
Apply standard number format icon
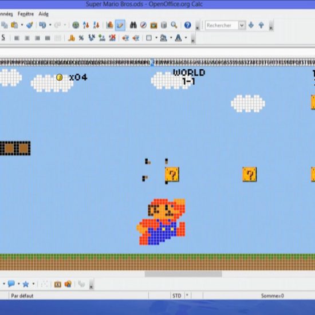pyautogui.click(x=92, y=38)
